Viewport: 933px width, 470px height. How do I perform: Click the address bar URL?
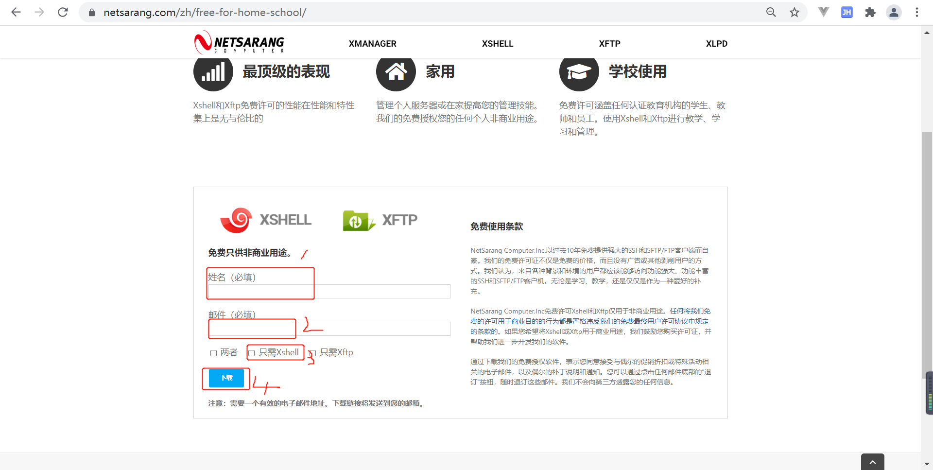point(205,13)
